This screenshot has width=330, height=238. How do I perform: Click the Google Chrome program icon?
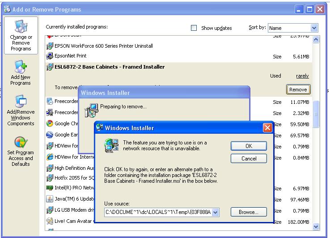pos(50,123)
